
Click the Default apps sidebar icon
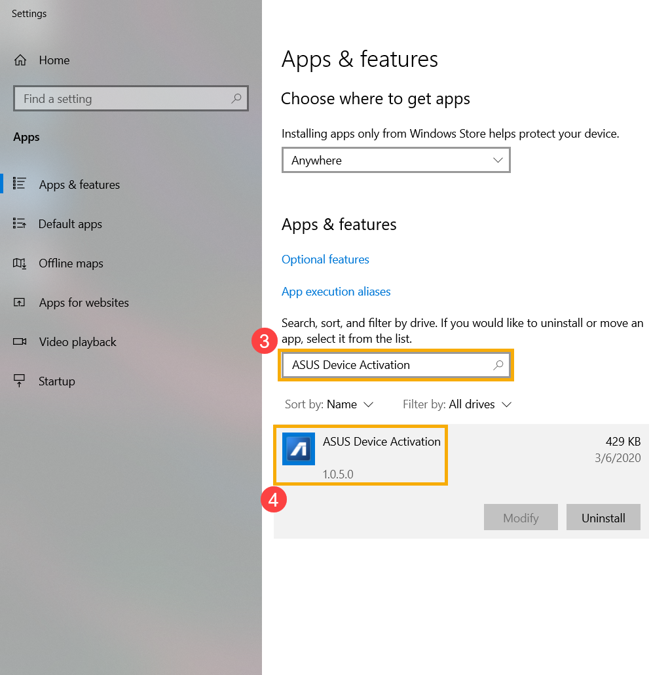(x=20, y=223)
